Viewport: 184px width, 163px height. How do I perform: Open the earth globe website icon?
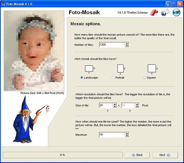tap(176, 13)
